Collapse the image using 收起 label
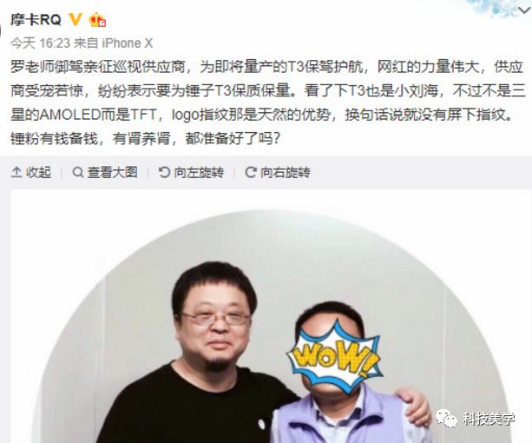Viewport: 532px width, 443px height. (39, 173)
